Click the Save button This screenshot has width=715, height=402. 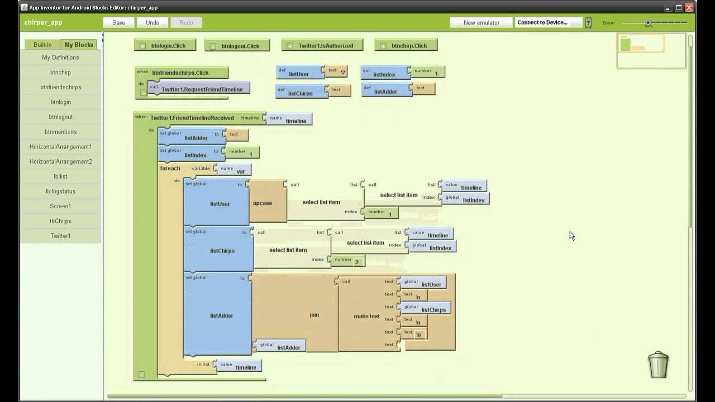tap(118, 23)
